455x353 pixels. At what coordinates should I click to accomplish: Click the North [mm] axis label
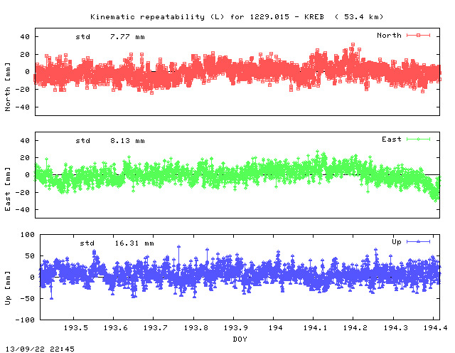click(8, 87)
